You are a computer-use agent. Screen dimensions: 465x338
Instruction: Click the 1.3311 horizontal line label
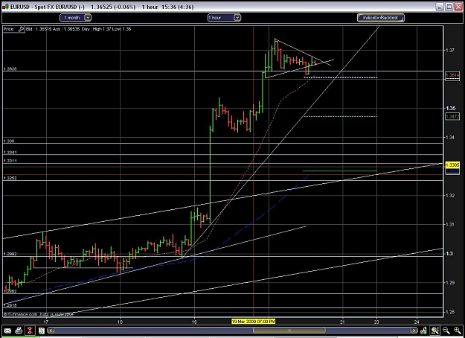(x=10, y=161)
